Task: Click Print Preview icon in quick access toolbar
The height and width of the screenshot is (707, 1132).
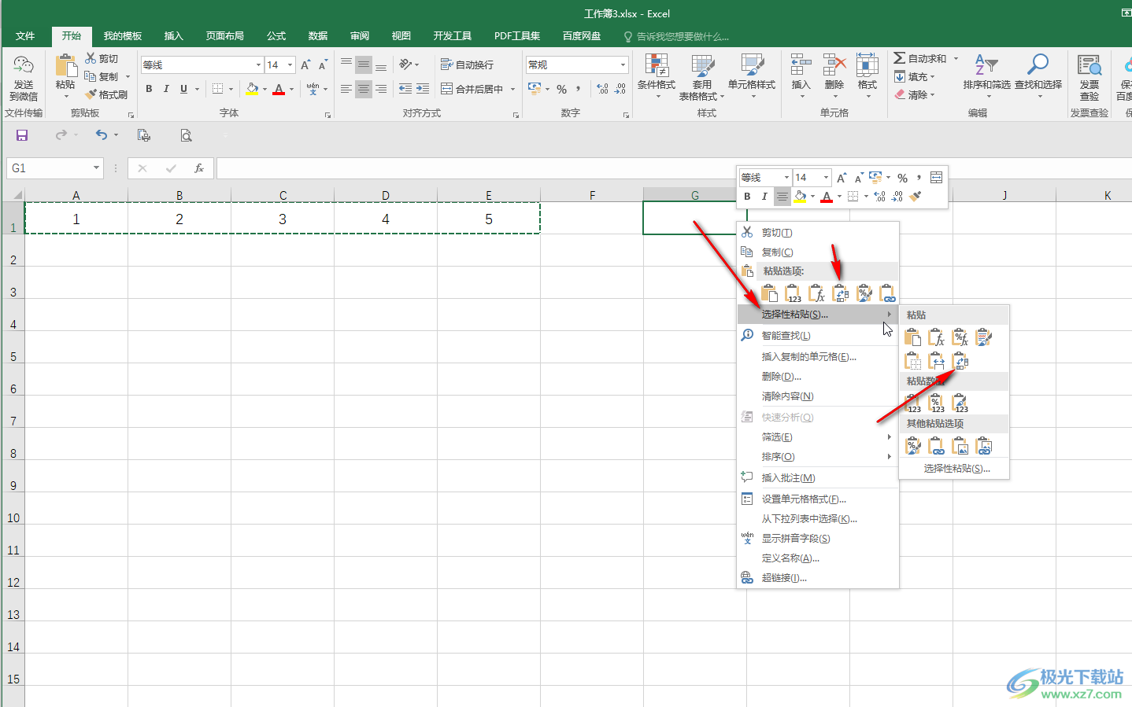Action: pos(186,135)
